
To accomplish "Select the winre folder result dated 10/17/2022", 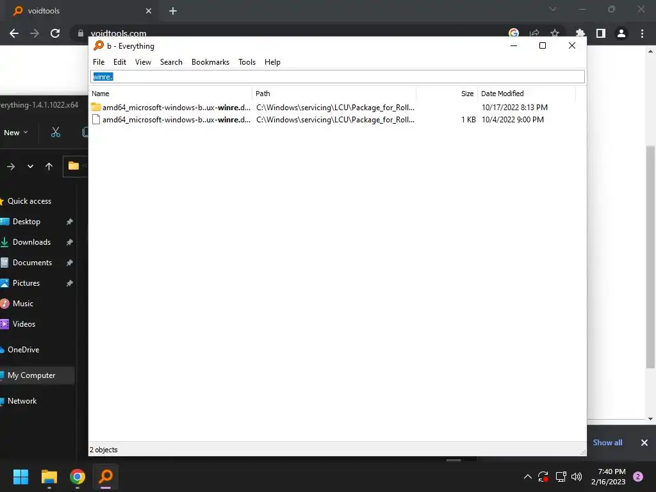I will tap(171, 108).
